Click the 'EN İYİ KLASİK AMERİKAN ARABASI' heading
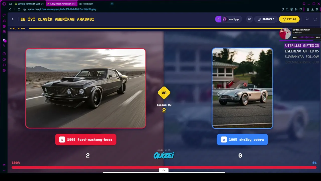 [x=57, y=19]
